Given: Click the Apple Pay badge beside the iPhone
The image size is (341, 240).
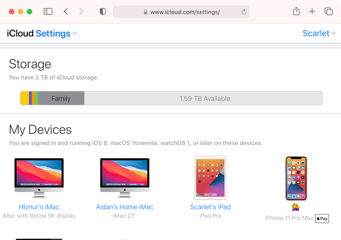Looking at the screenshot, I should click(322, 219).
